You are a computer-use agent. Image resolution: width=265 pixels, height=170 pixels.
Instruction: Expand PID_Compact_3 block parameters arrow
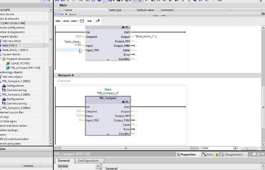[108, 135]
